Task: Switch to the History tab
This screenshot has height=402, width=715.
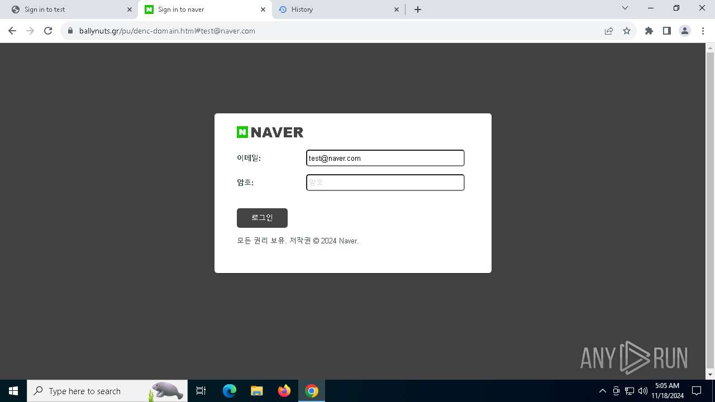Action: [x=339, y=9]
